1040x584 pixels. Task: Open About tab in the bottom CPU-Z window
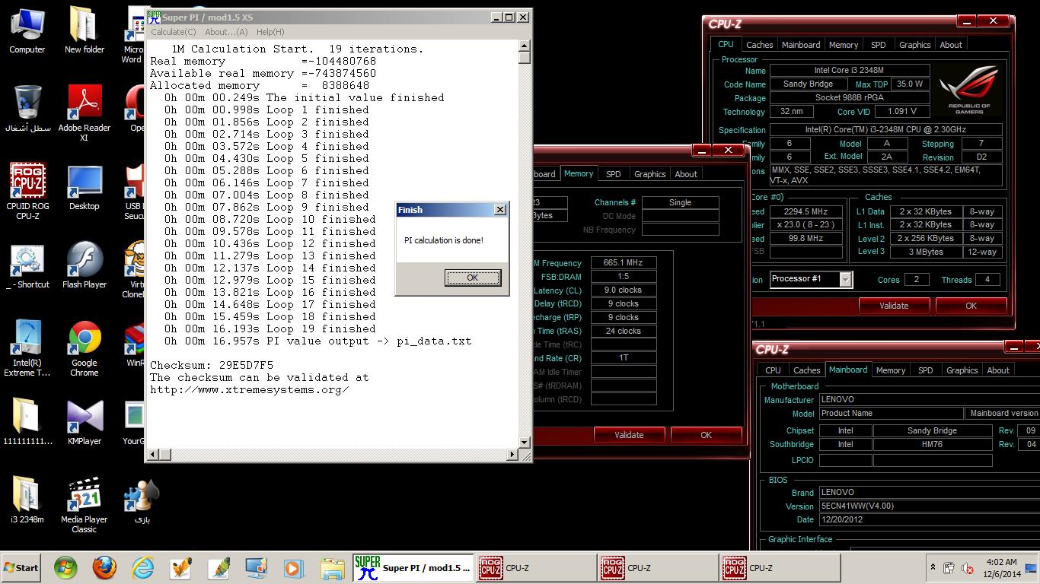coord(998,370)
